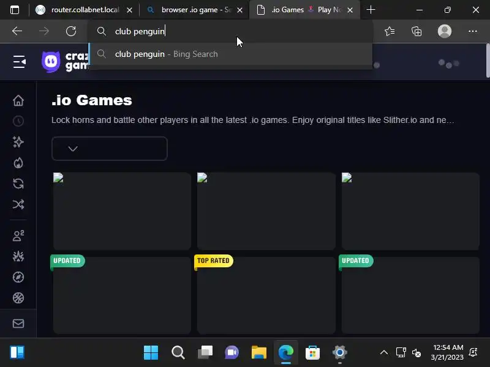Open Random game shuffle icon in sidebar
This screenshot has height=367, width=490.
(x=18, y=204)
